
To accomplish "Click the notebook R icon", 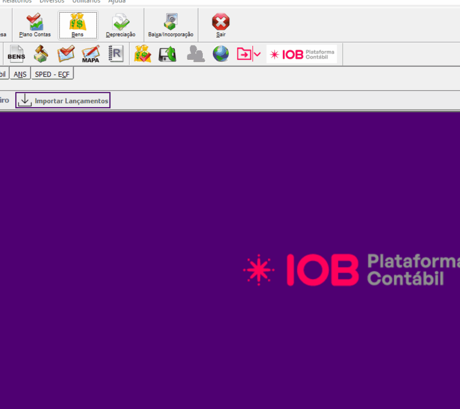I will pyautogui.click(x=116, y=55).
